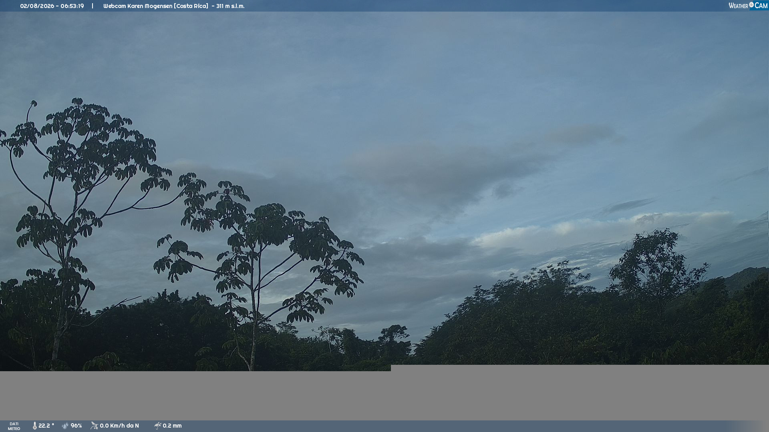Click the 22.2 ° temperature value
769x432 pixels.
pos(46,426)
